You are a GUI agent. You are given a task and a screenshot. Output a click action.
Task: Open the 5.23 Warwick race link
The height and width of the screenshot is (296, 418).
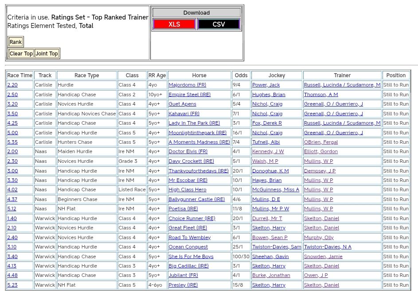tap(12, 285)
